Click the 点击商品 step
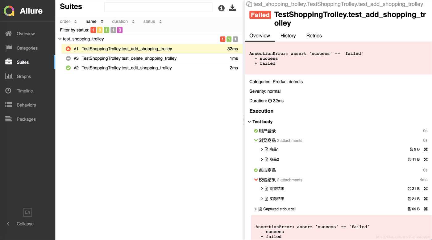This screenshot has height=240, width=432. (267, 170)
